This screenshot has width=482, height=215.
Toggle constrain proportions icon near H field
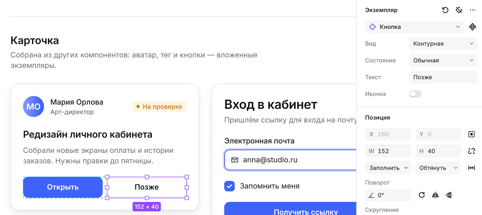pos(472,151)
